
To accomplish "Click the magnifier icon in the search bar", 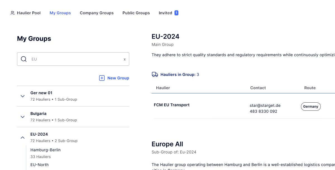I will pyautogui.click(x=24, y=59).
